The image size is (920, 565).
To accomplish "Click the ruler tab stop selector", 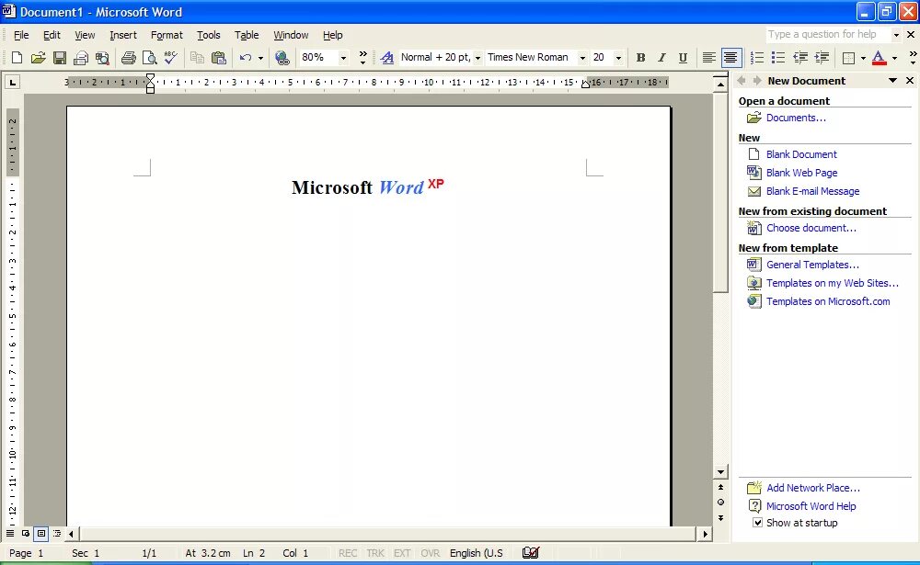I will click(x=12, y=82).
